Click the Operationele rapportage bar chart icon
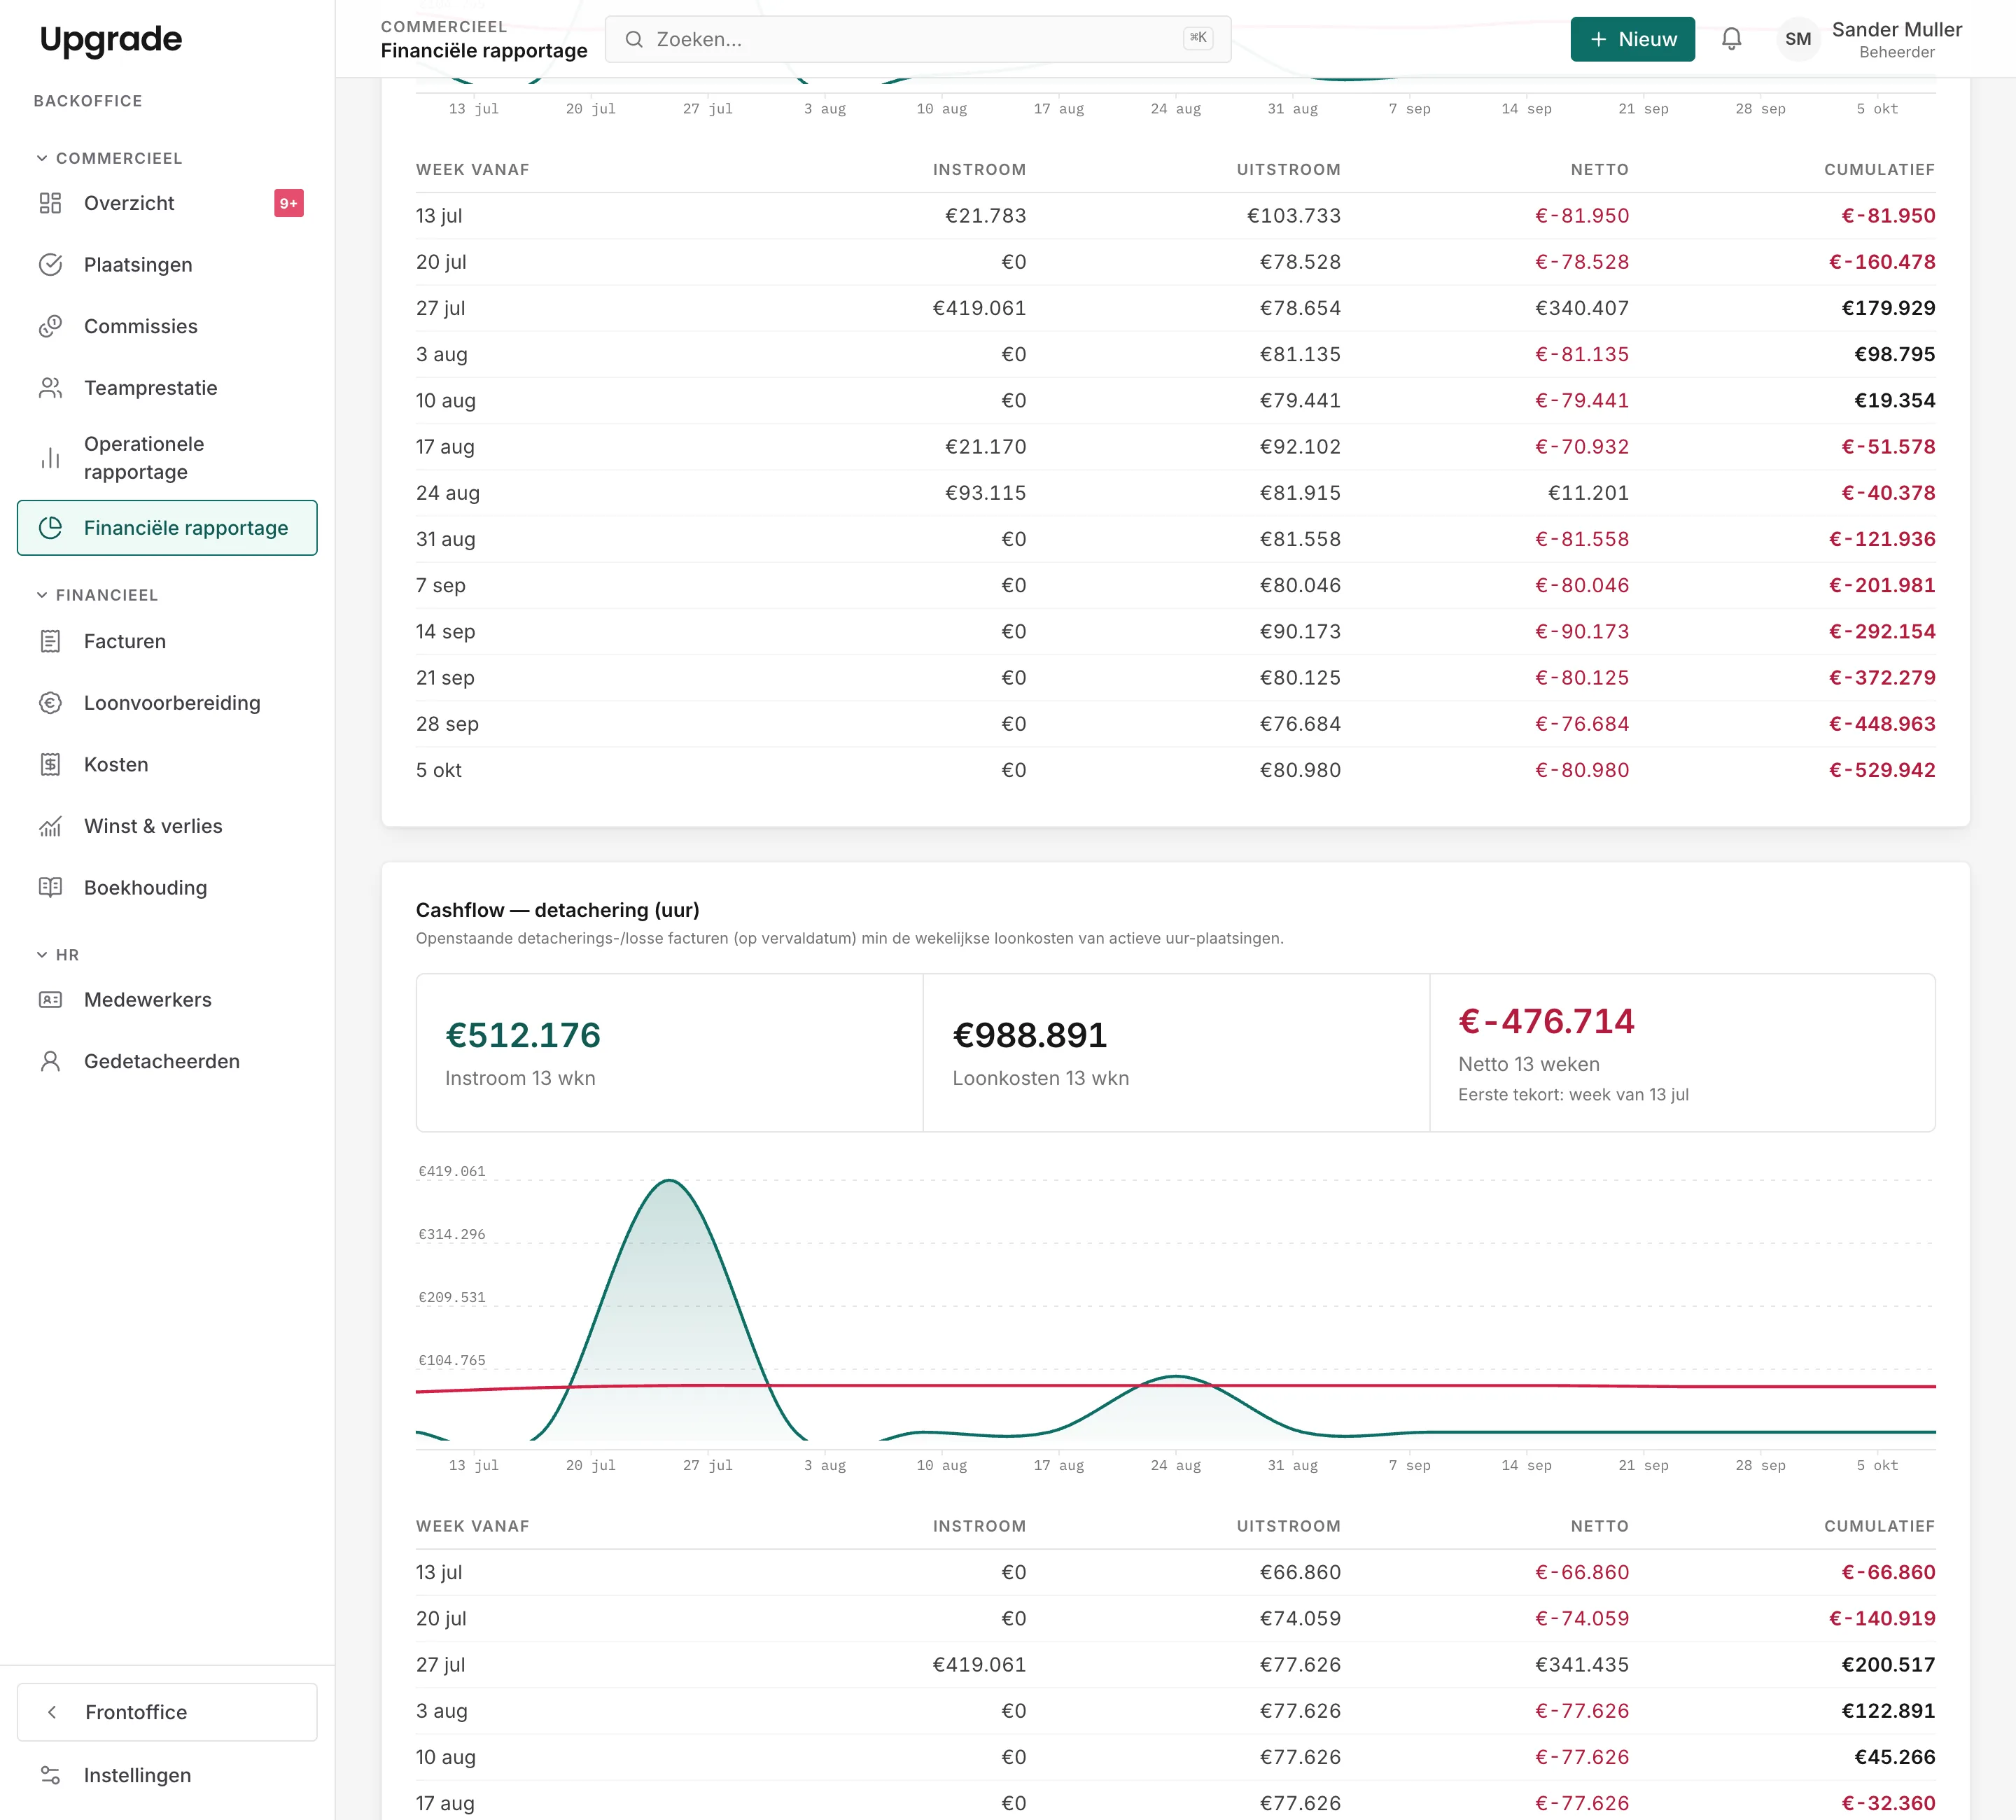 pyautogui.click(x=50, y=458)
